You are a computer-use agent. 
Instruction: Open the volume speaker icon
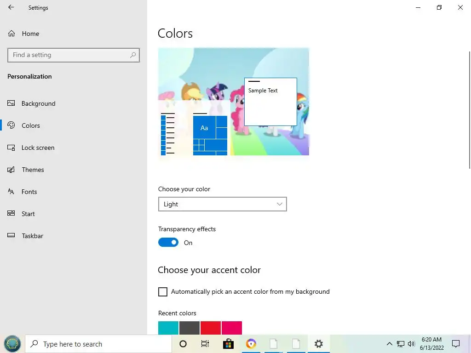(411, 344)
